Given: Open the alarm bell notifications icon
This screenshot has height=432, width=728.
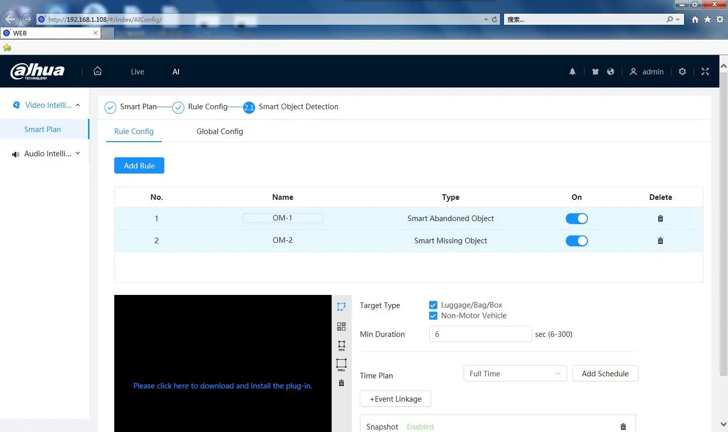Looking at the screenshot, I should click(572, 72).
